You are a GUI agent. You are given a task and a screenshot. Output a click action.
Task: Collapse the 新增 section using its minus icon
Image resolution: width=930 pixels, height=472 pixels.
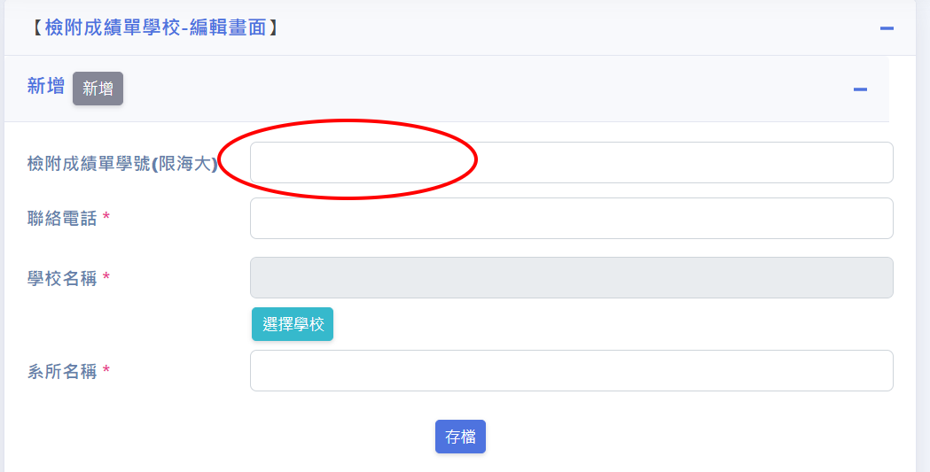point(860,89)
